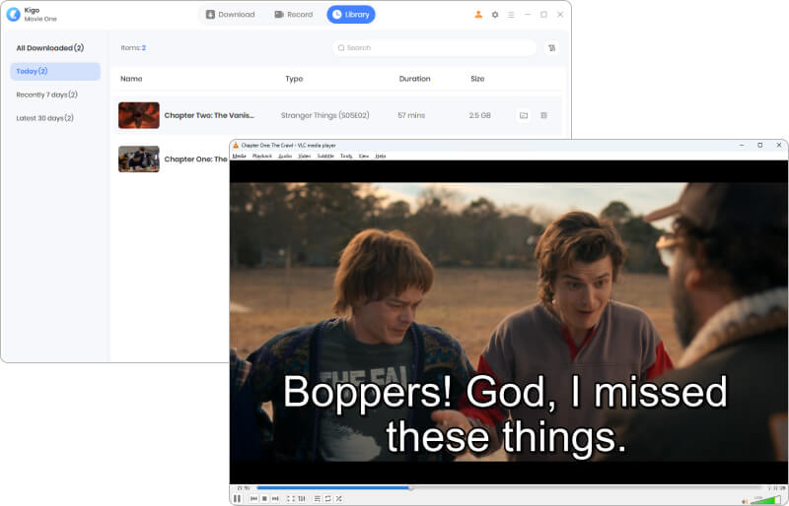Adjust the VLC volume slider
Image resolution: width=789 pixels, height=506 pixels.
click(765, 500)
